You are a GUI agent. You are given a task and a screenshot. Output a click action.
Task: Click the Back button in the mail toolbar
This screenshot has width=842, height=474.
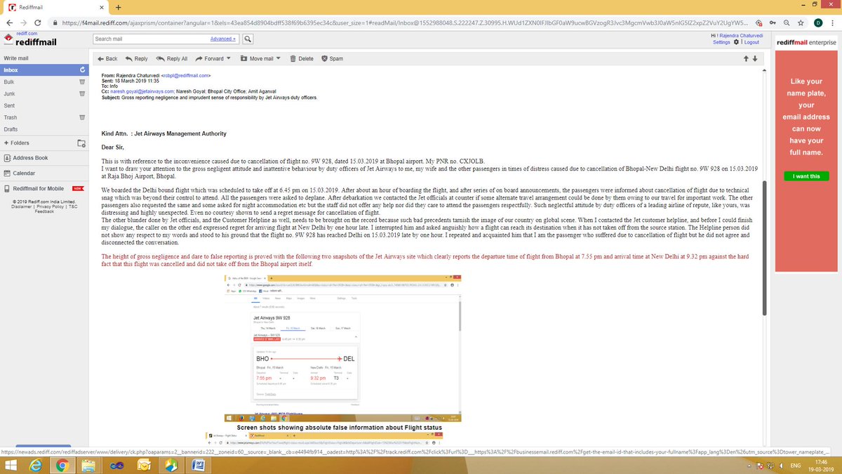tap(107, 58)
